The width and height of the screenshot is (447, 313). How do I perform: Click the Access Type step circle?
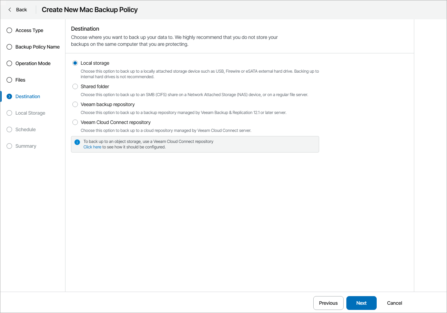pyautogui.click(x=9, y=30)
